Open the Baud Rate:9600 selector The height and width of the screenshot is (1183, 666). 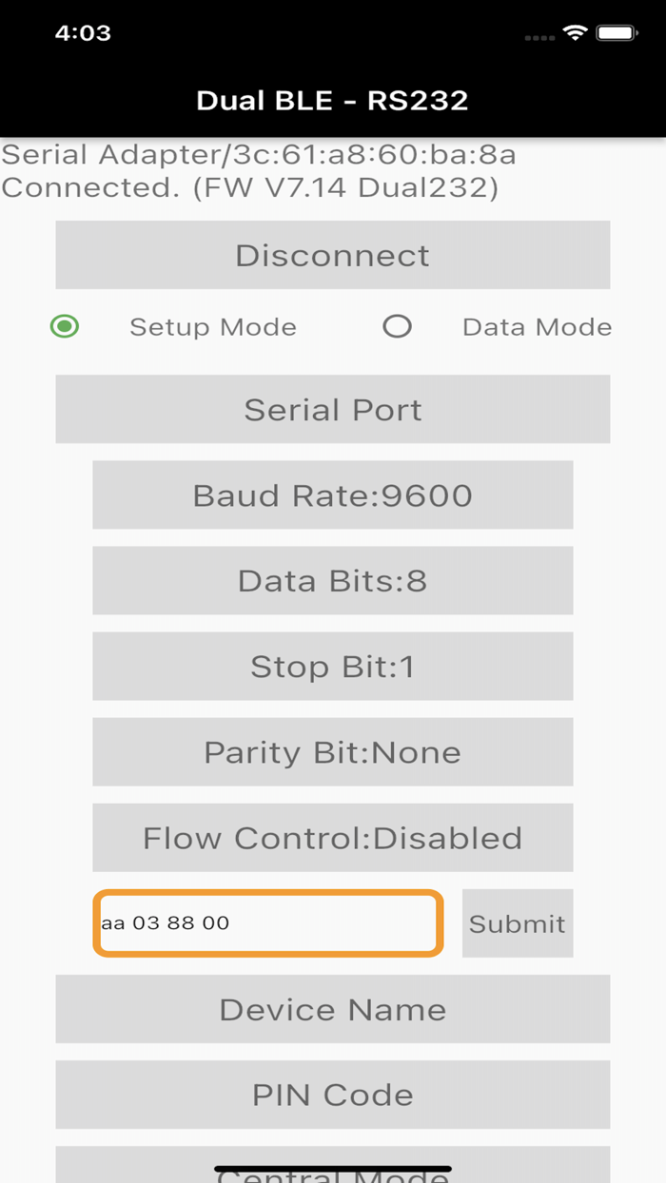tap(333, 495)
